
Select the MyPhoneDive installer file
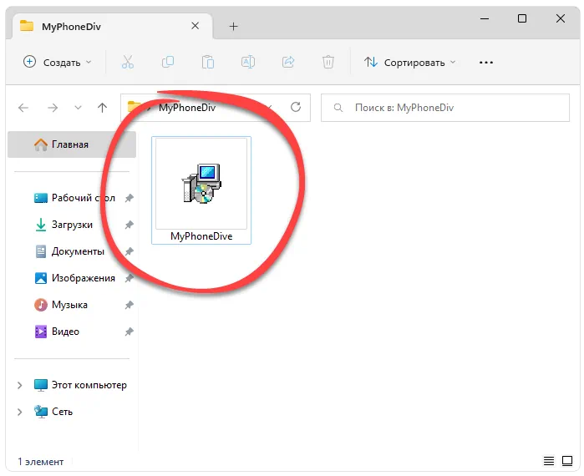pos(201,190)
